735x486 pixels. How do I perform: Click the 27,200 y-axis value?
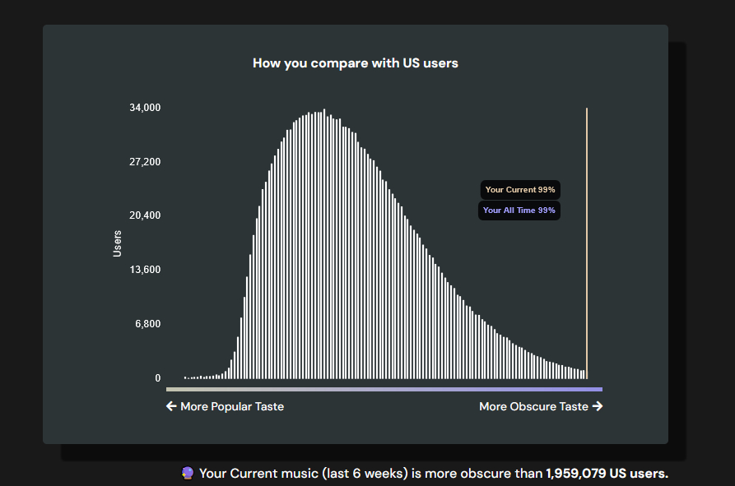(145, 162)
